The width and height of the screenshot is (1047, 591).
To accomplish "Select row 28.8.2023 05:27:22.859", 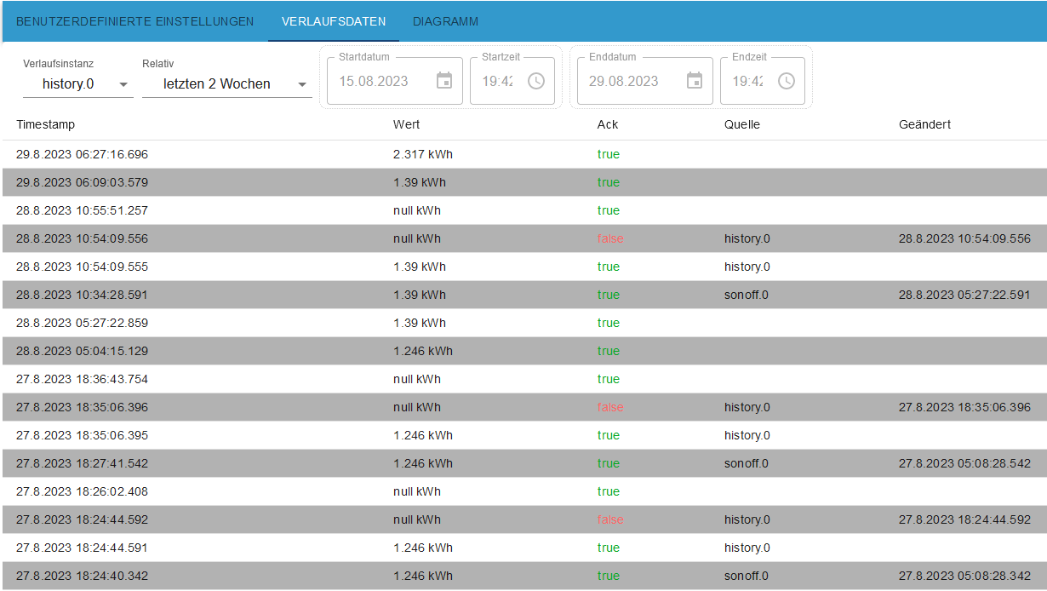I will pos(523,323).
